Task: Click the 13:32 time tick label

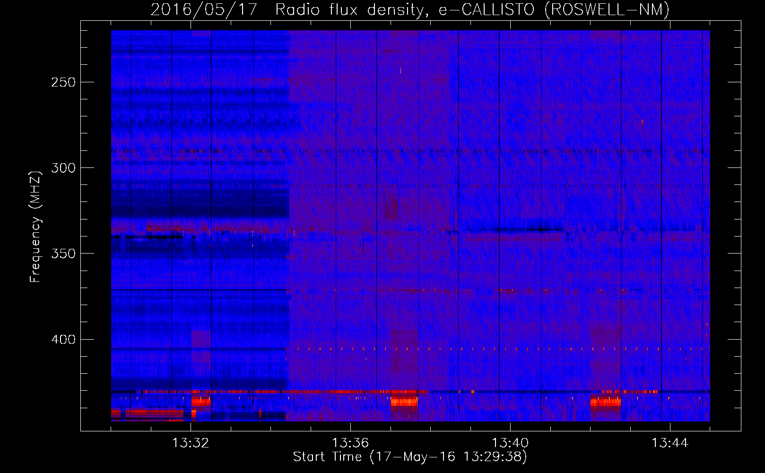Action: (x=191, y=443)
